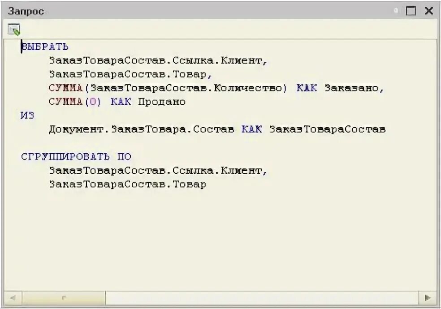Open the query constructor toolbar icon
Viewport: 441px width, 309px height.
14,30
